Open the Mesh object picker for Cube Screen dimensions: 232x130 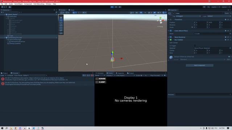tap(230, 34)
